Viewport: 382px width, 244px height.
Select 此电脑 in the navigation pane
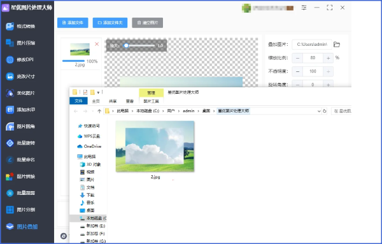tap(87, 157)
